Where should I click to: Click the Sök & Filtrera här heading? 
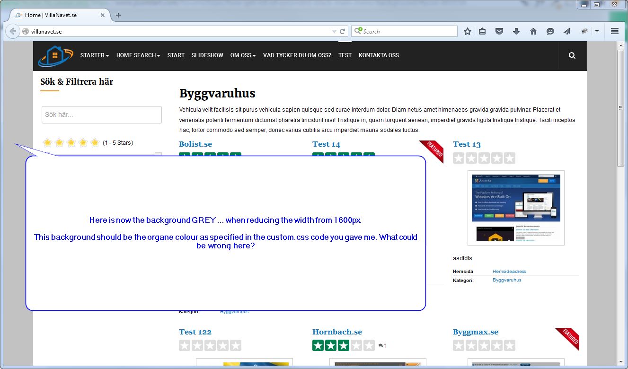[77, 82]
